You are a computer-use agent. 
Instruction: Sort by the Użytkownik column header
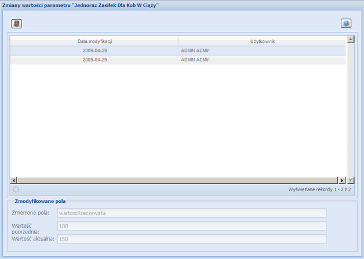pyautogui.click(x=262, y=41)
